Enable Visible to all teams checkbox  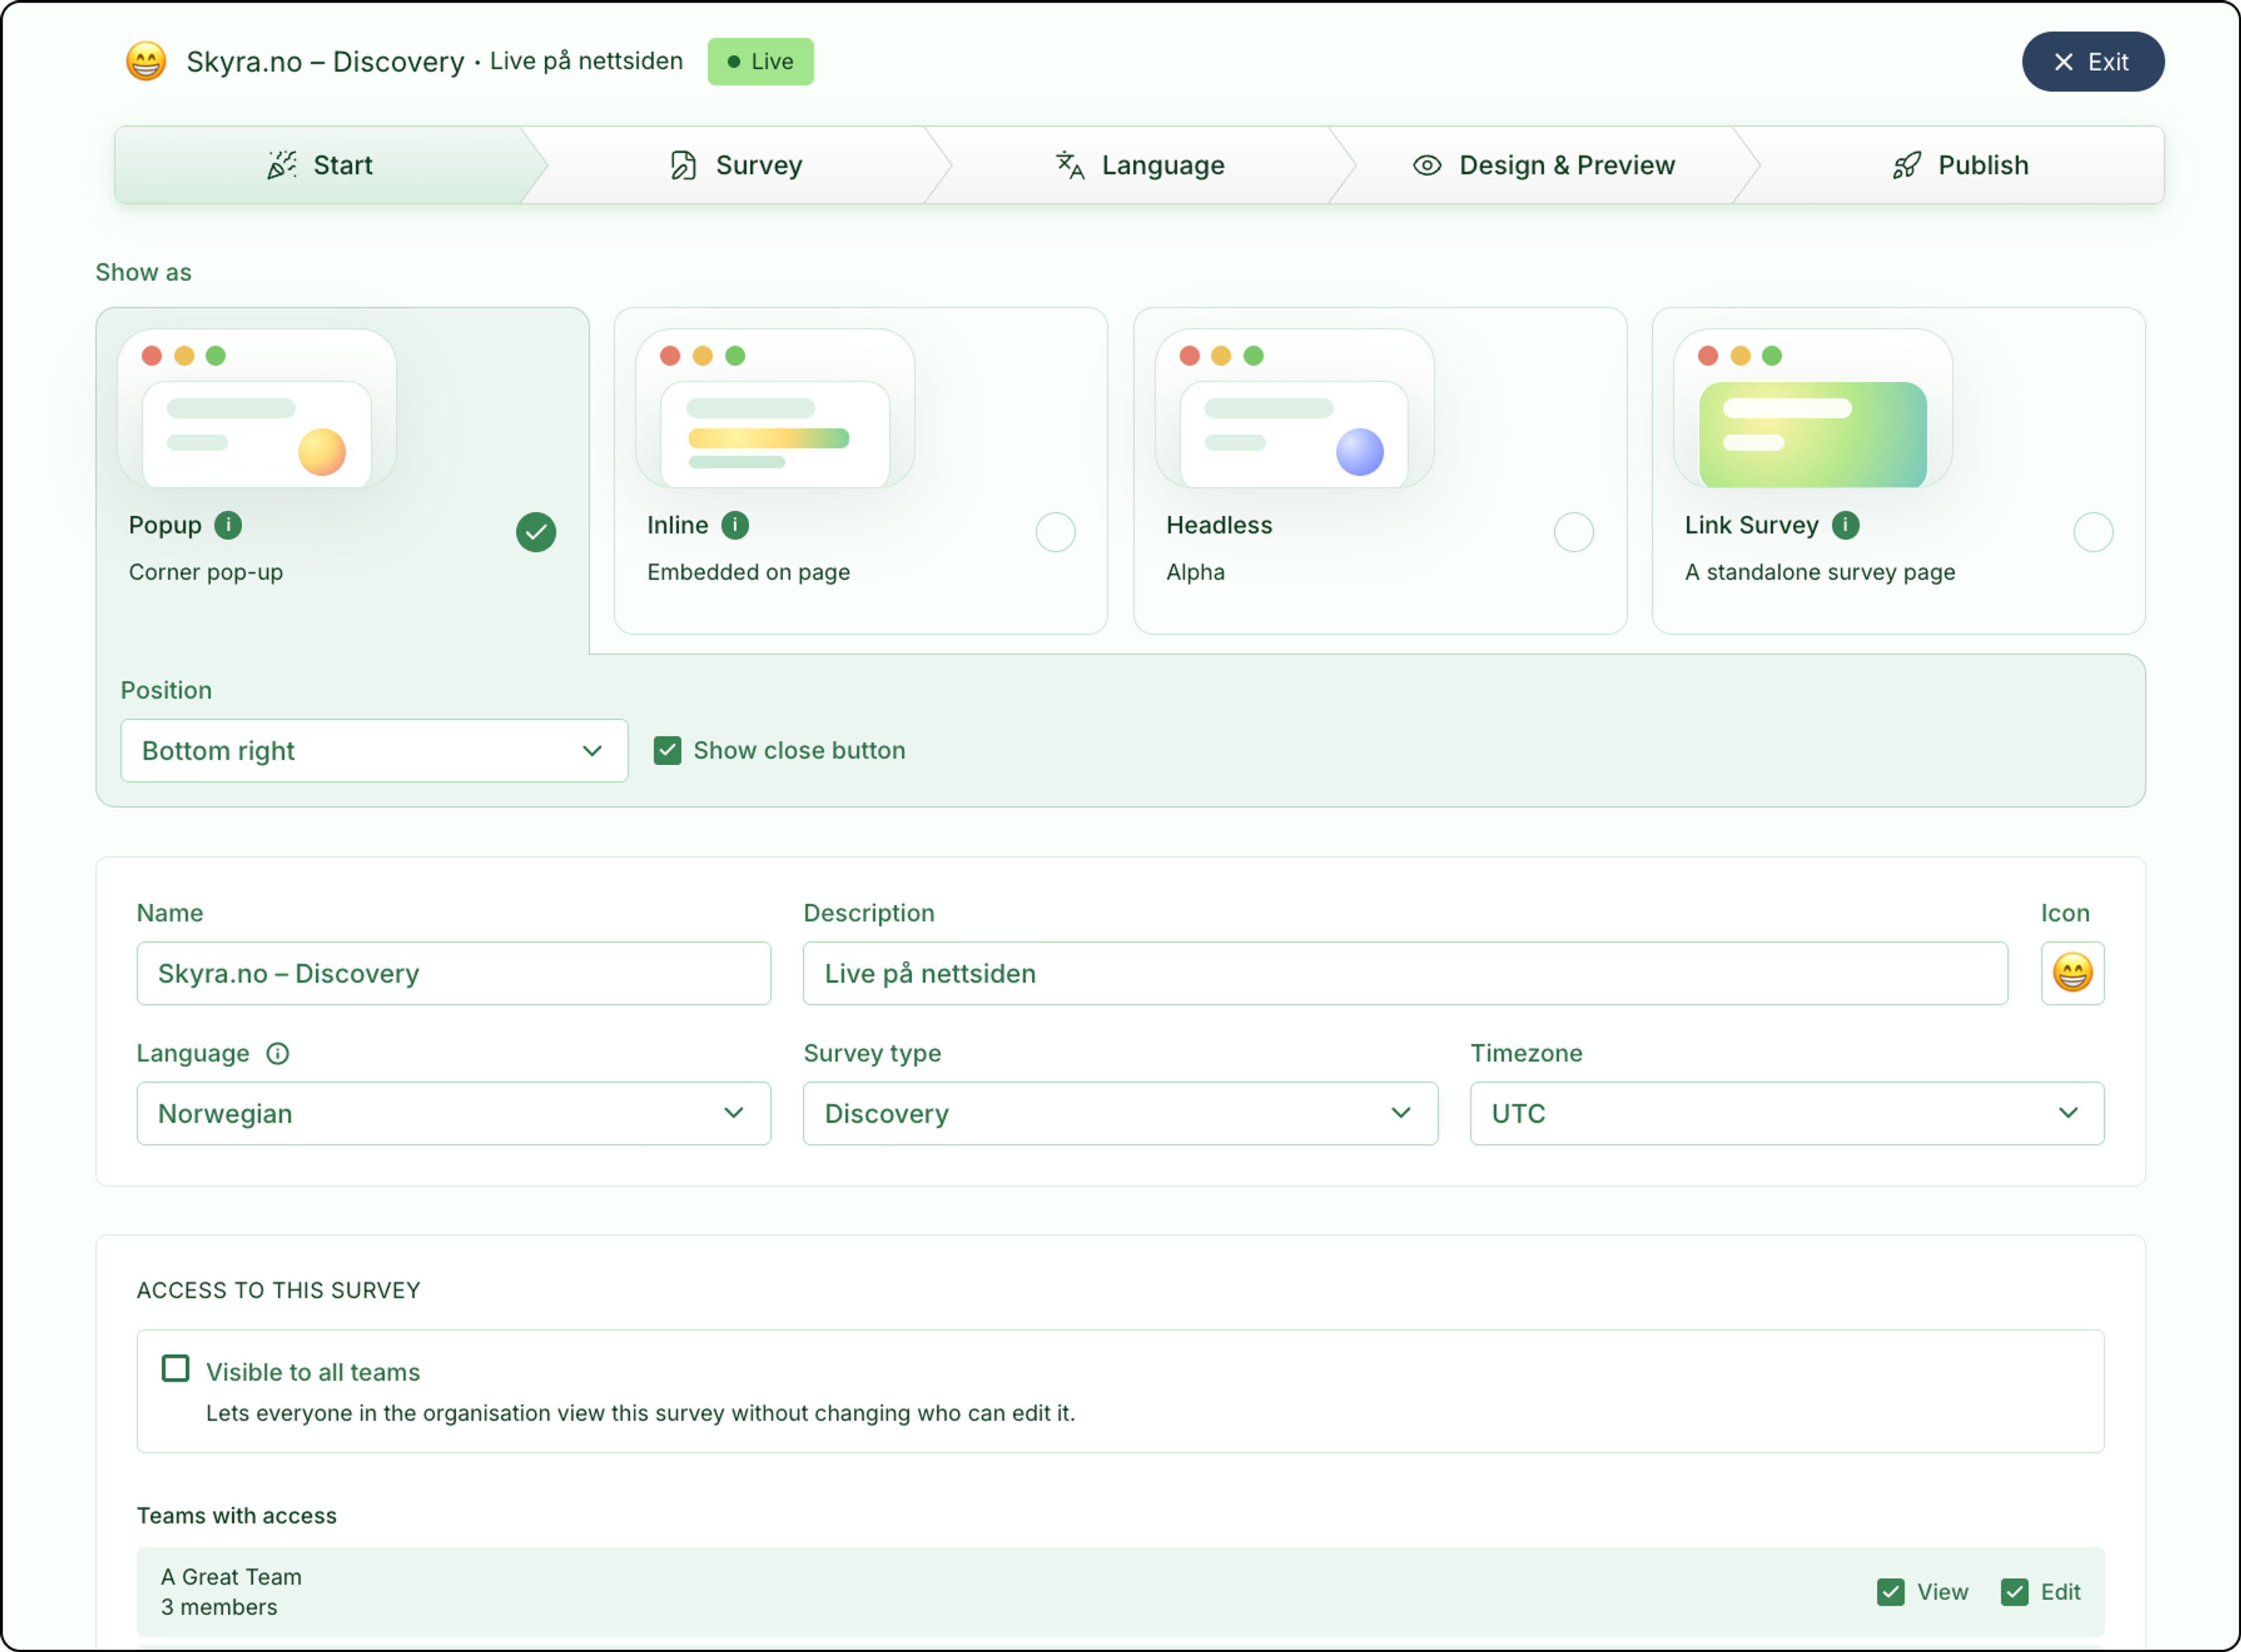tap(175, 1368)
